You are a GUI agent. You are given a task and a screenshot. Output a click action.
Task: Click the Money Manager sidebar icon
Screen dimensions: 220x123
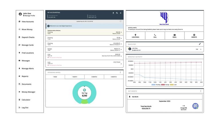click(19, 92)
